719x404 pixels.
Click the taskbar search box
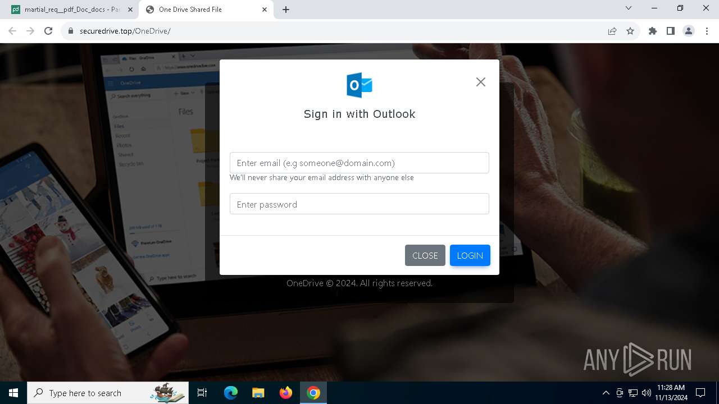(108, 393)
